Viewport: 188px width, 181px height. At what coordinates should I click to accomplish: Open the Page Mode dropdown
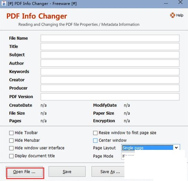pos(128,156)
